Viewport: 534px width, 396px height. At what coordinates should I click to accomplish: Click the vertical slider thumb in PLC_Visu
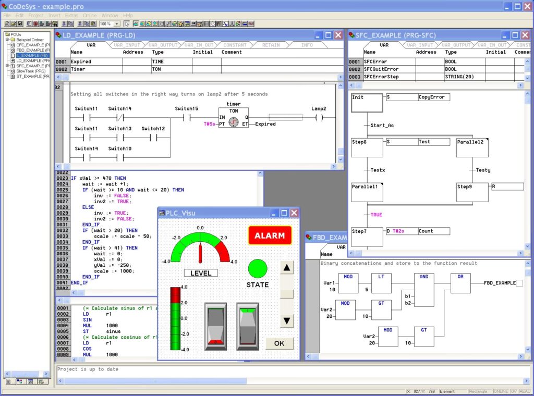pyautogui.click(x=287, y=294)
